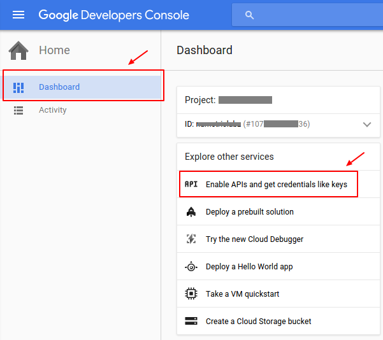383x340 pixels.
Task: Click the Google Developers Console title
Action: pyautogui.click(x=114, y=15)
